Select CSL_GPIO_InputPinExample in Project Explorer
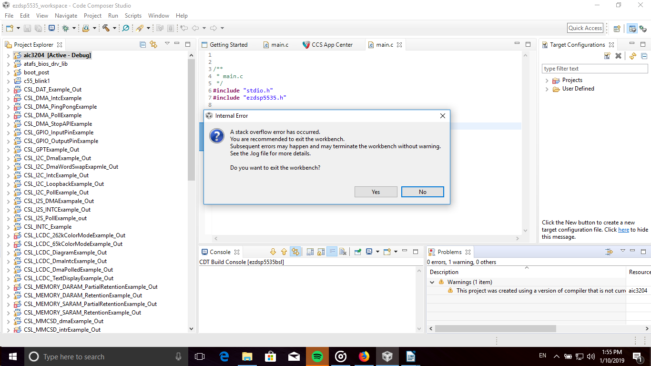The image size is (651, 366). click(x=58, y=132)
